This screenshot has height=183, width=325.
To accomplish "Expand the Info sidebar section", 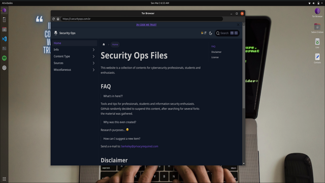I will 93,50.
